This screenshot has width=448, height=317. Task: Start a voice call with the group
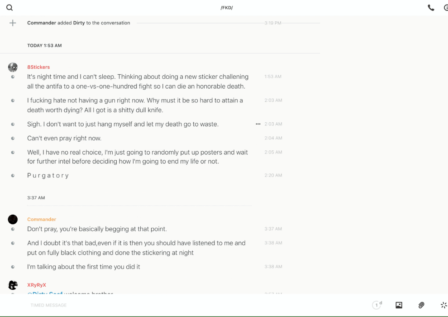tap(431, 8)
